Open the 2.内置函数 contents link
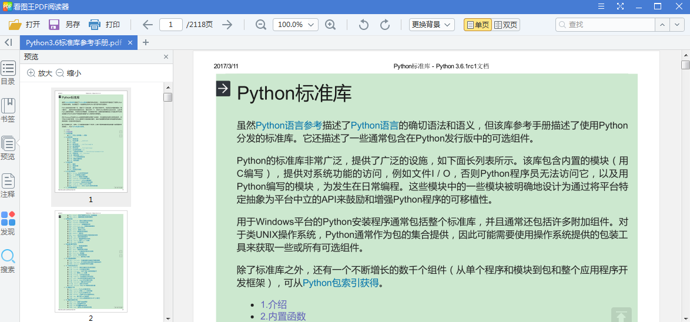 [x=283, y=316]
